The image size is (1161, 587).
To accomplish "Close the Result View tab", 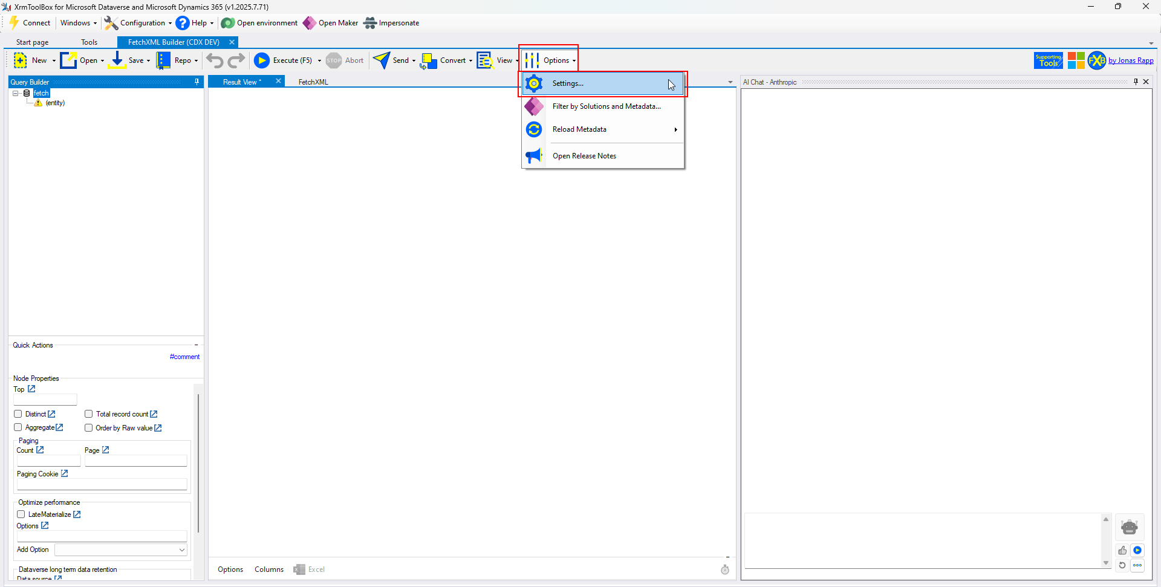I will [x=278, y=81].
